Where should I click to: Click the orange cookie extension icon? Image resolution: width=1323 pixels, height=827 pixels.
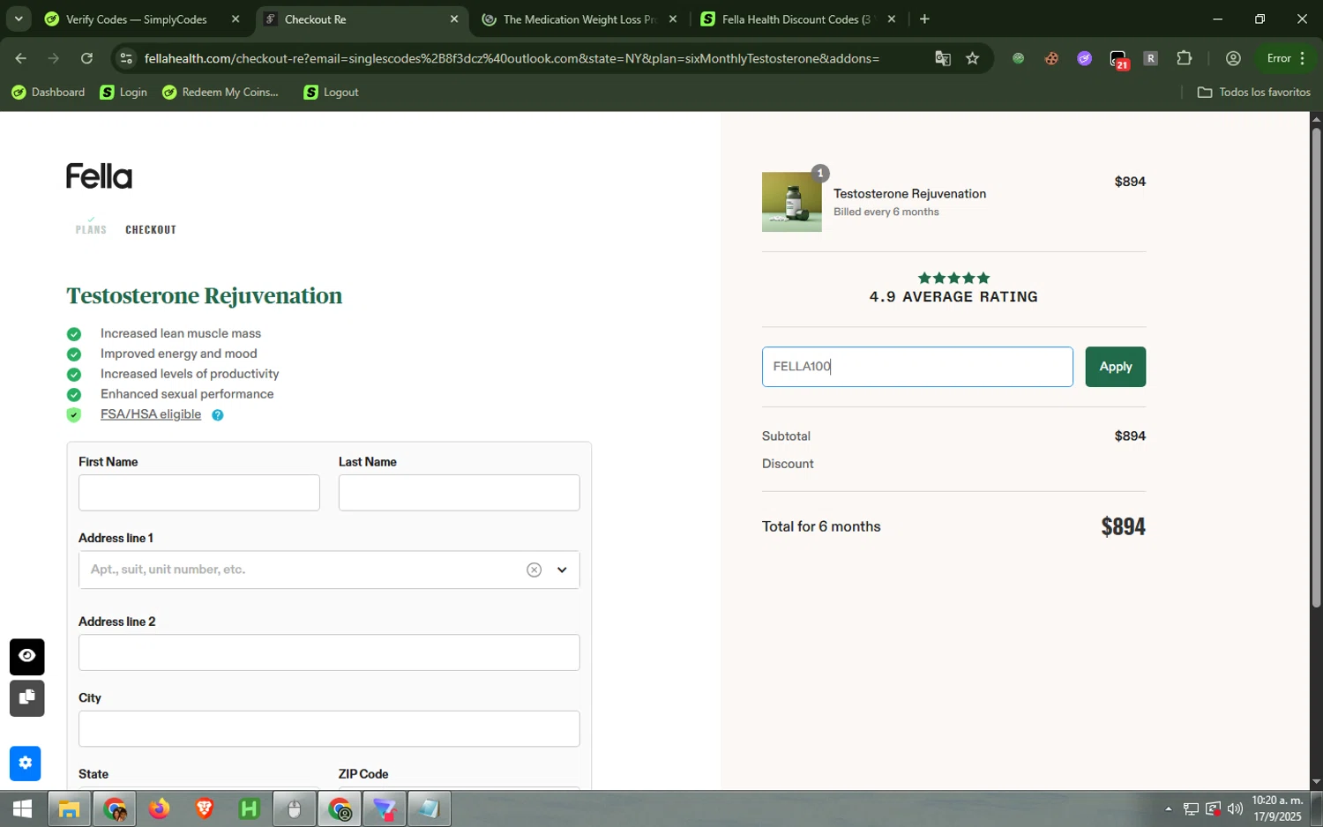(1051, 58)
